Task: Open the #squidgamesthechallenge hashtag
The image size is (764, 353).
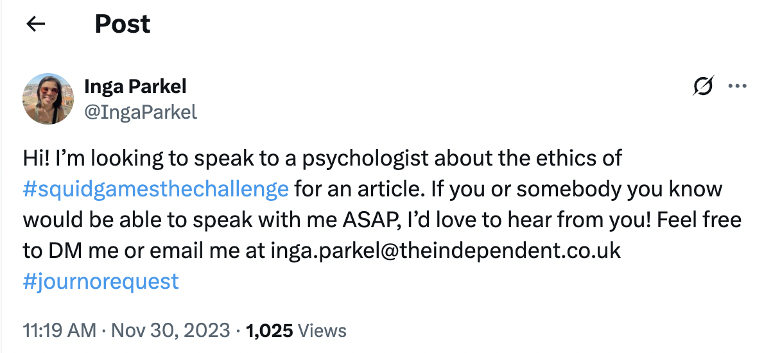Action: 156,190
